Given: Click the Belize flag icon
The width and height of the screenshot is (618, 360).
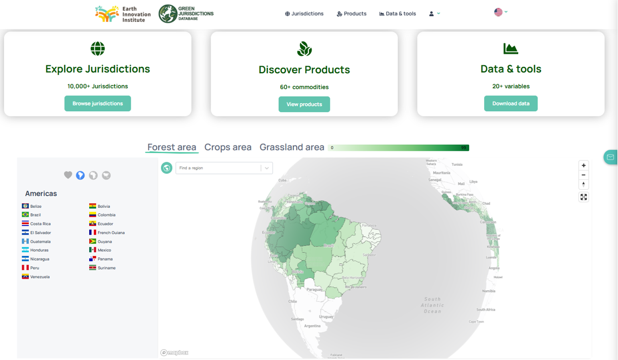Looking at the screenshot, I should (25, 206).
